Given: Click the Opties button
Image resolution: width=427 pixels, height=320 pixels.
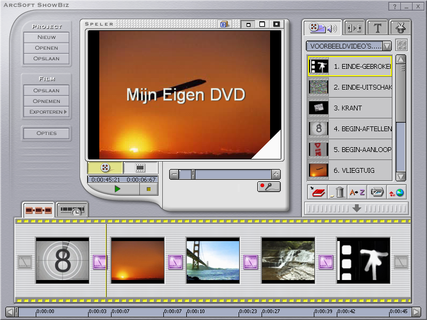Looking at the screenshot, I should [x=46, y=133].
